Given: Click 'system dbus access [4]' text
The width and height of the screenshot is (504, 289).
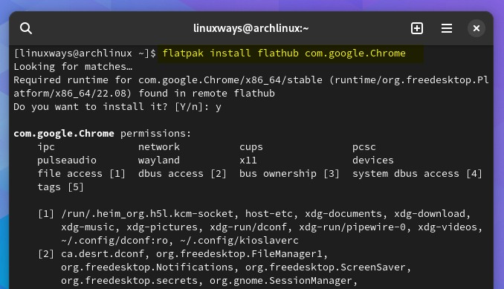Looking at the screenshot, I should point(417,174).
